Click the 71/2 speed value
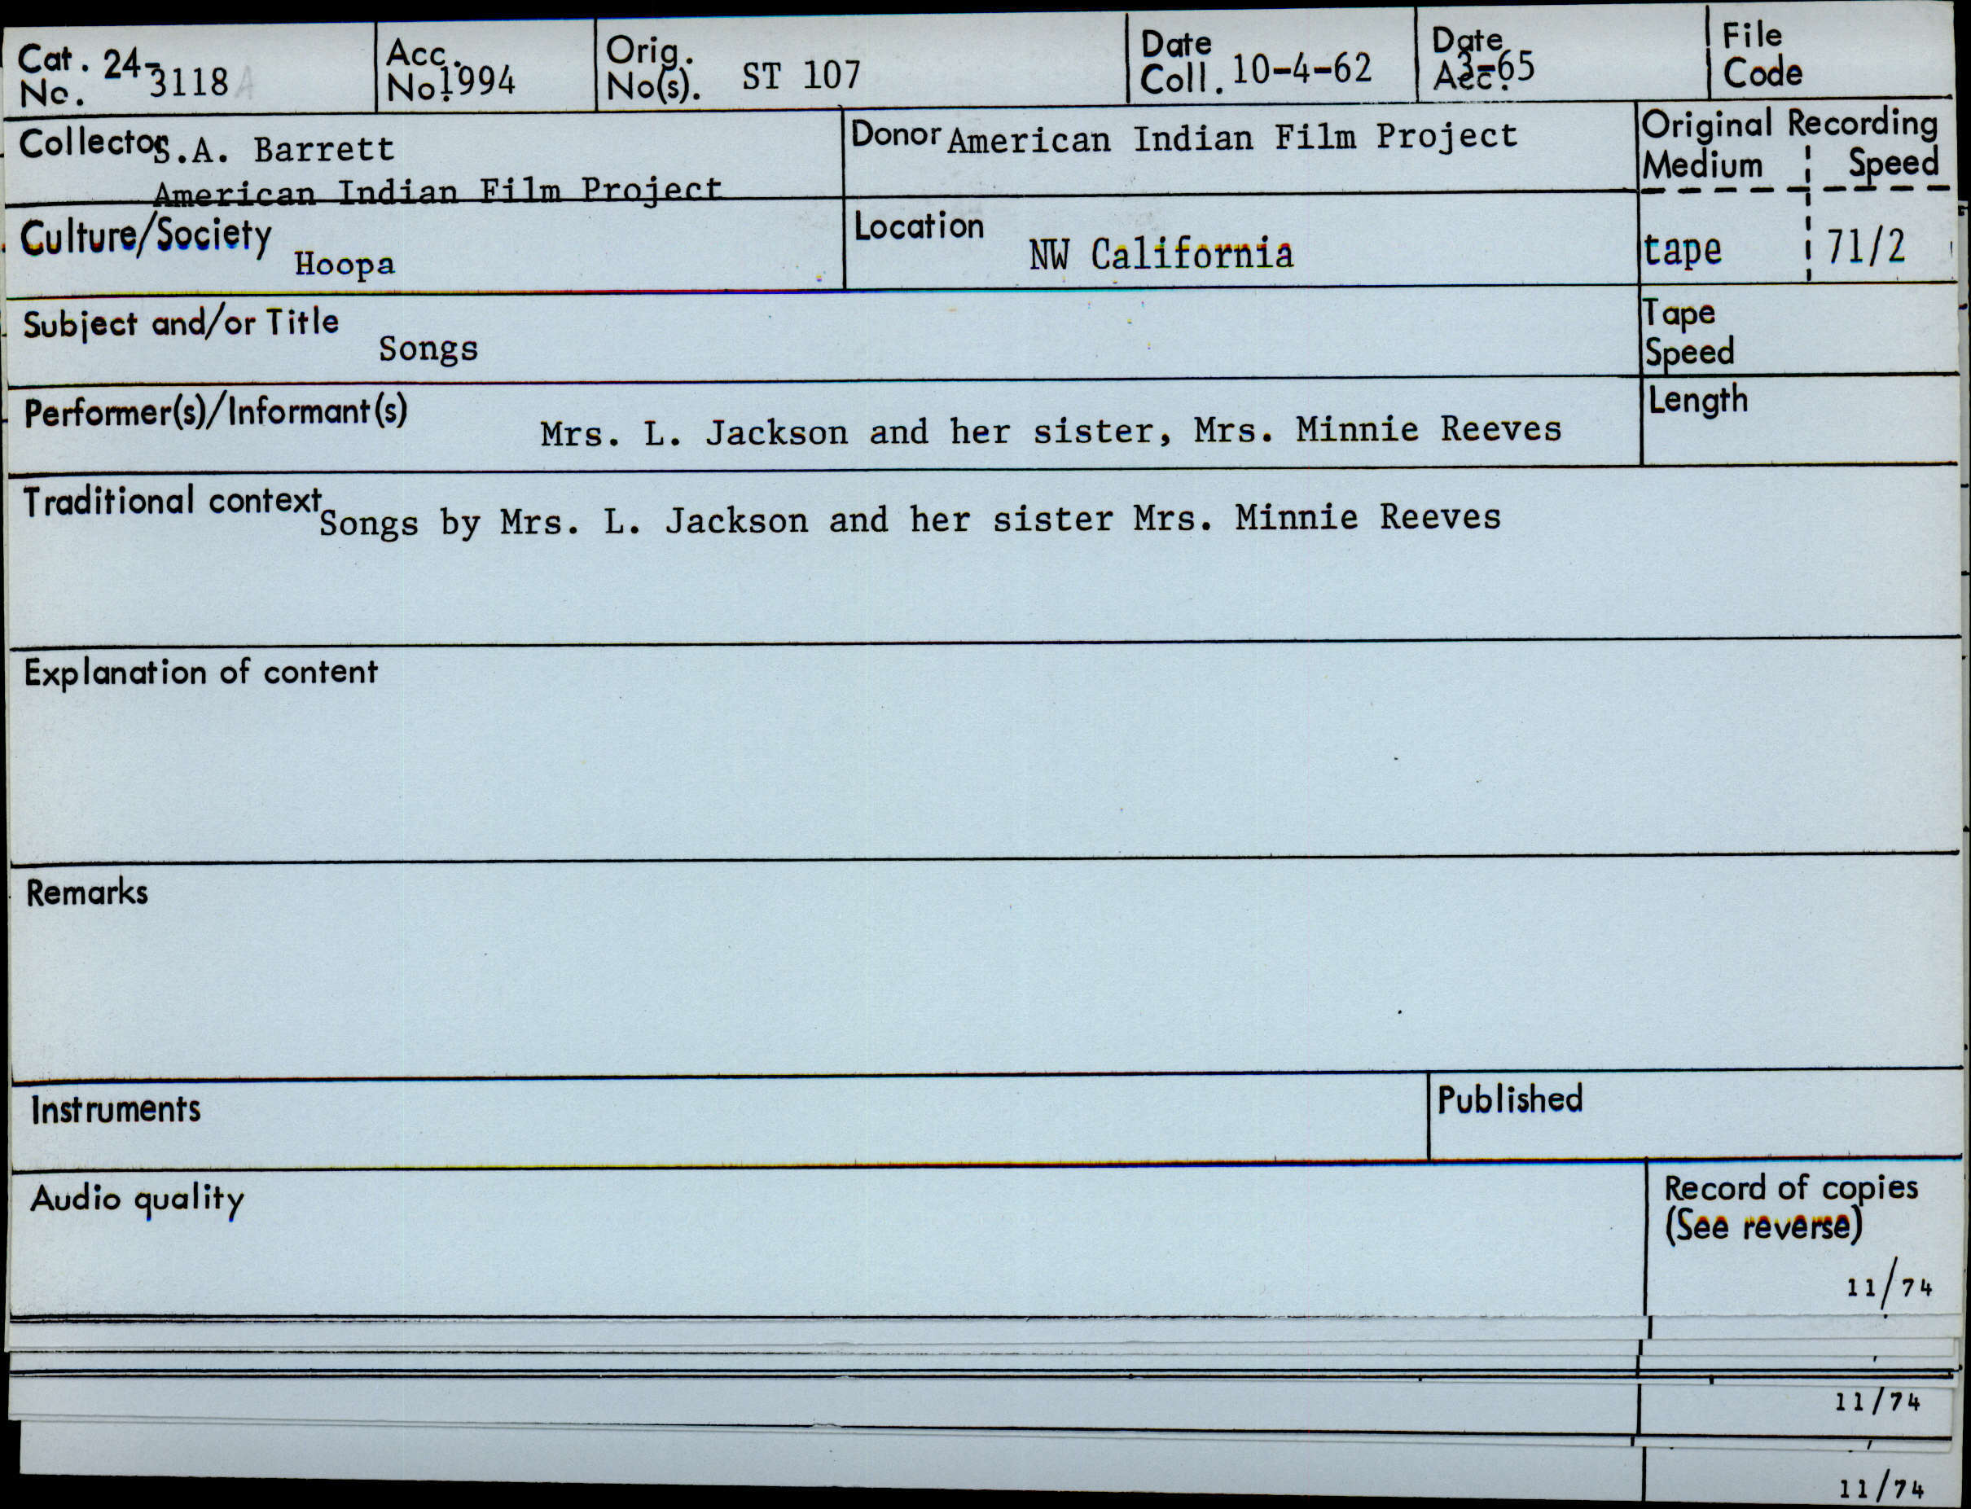This screenshot has height=1509, width=1971. [x=1866, y=247]
